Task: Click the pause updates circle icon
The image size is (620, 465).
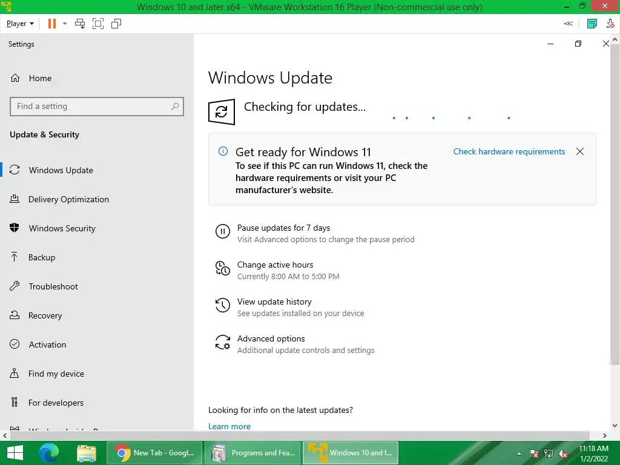Action: coord(223,231)
